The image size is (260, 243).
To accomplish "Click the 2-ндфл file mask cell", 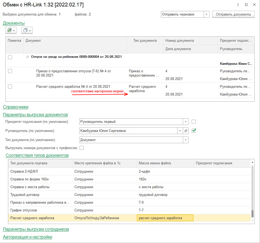I will pos(165,172).
